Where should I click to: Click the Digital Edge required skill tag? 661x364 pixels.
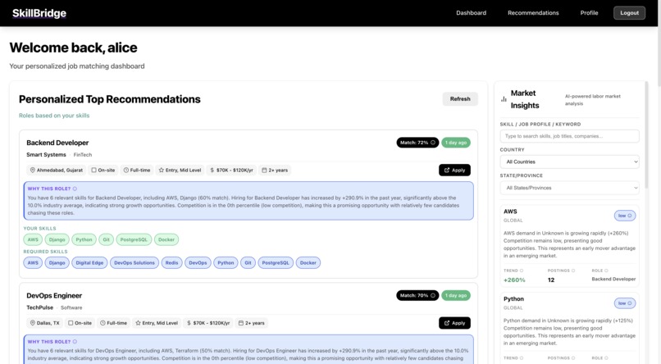click(x=89, y=263)
